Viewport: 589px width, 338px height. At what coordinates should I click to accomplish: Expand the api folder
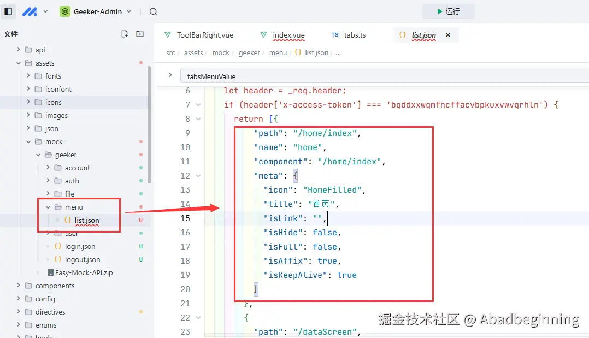coord(19,49)
